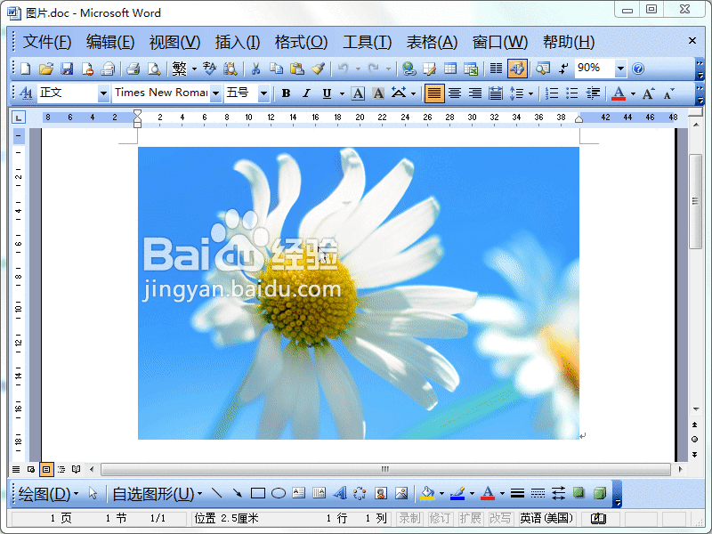
Task: Apply the yellow Fill Color bucket
Action: pos(428,493)
